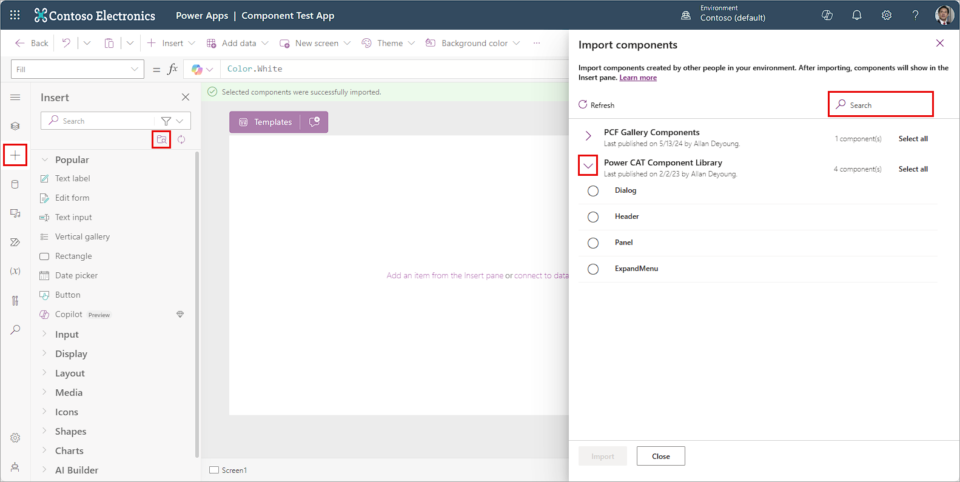Open the Theme menu
The width and height of the screenshot is (960, 482).
click(x=388, y=43)
